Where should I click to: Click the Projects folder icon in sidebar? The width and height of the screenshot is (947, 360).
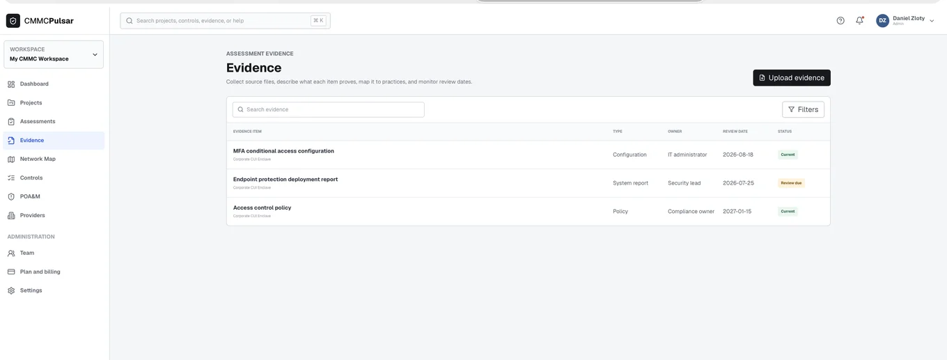[11, 103]
